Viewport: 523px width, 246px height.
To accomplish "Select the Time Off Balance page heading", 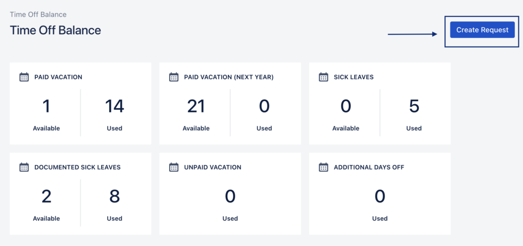I will [x=55, y=30].
